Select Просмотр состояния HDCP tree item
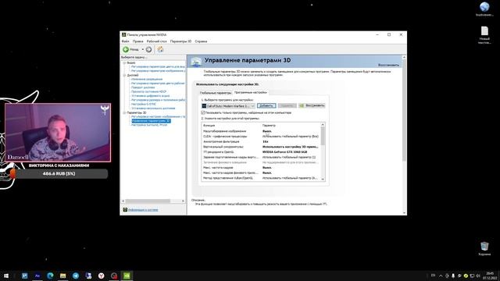This screenshot has height=281, width=500. (x=148, y=92)
